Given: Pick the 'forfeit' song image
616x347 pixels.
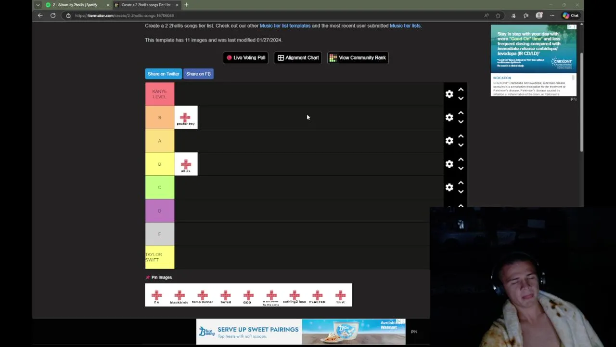Looking at the screenshot, I should (225, 295).
